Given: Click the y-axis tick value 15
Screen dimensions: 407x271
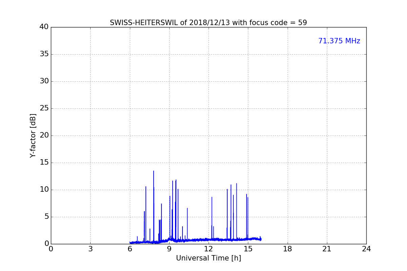Looking at the screenshot, I should (x=44, y=163).
